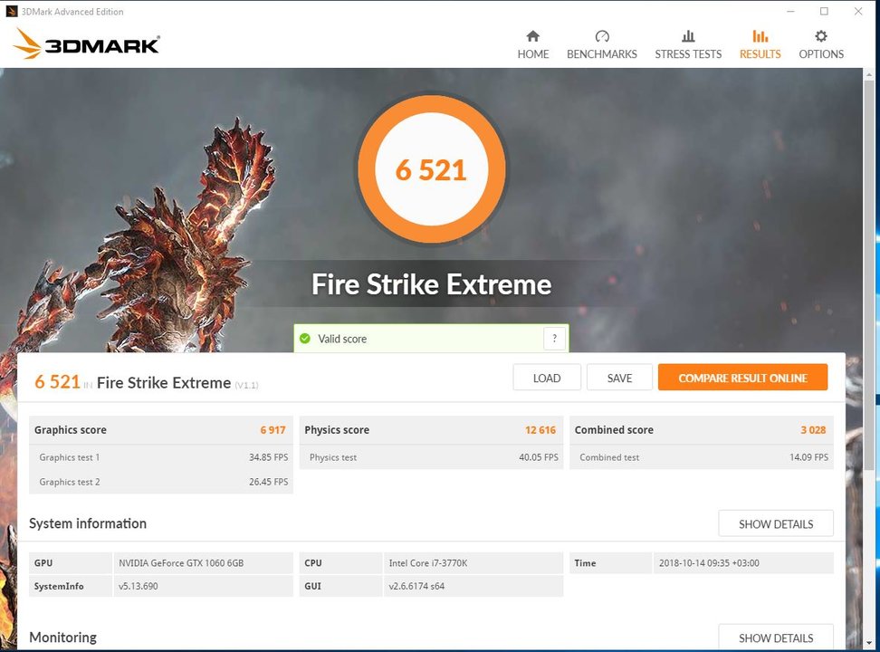Click the Valid score text
Image resolution: width=880 pixels, height=652 pixels.
click(342, 339)
